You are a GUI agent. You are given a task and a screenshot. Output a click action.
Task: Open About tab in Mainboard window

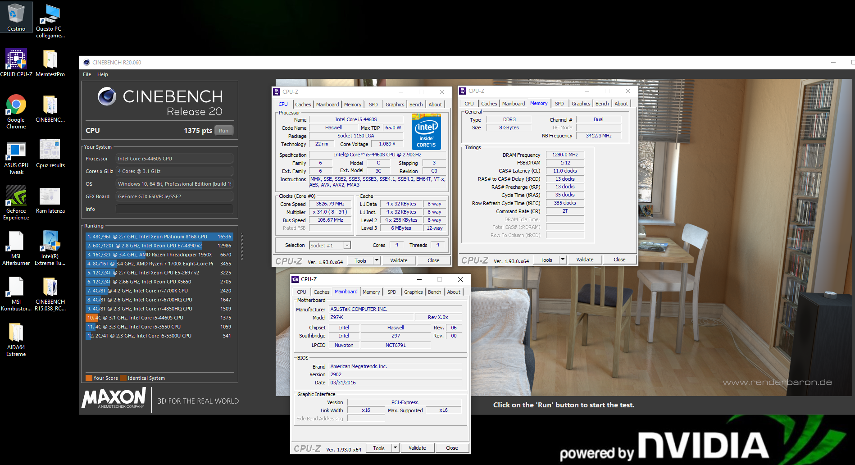[x=454, y=292]
